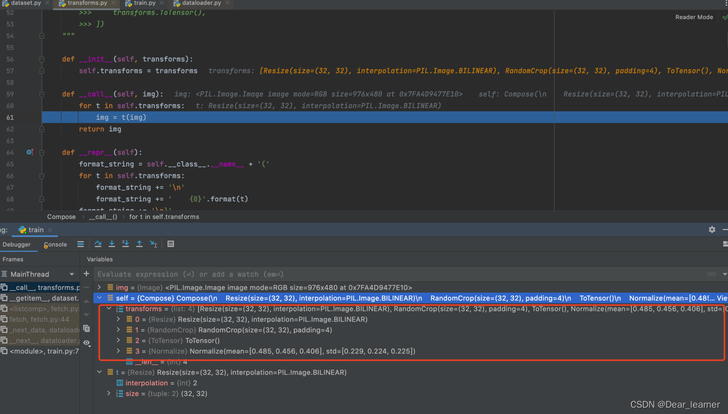Image resolution: width=728 pixels, height=414 pixels.
Task: Click the Evaluate expression input field
Action: point(398,274)
